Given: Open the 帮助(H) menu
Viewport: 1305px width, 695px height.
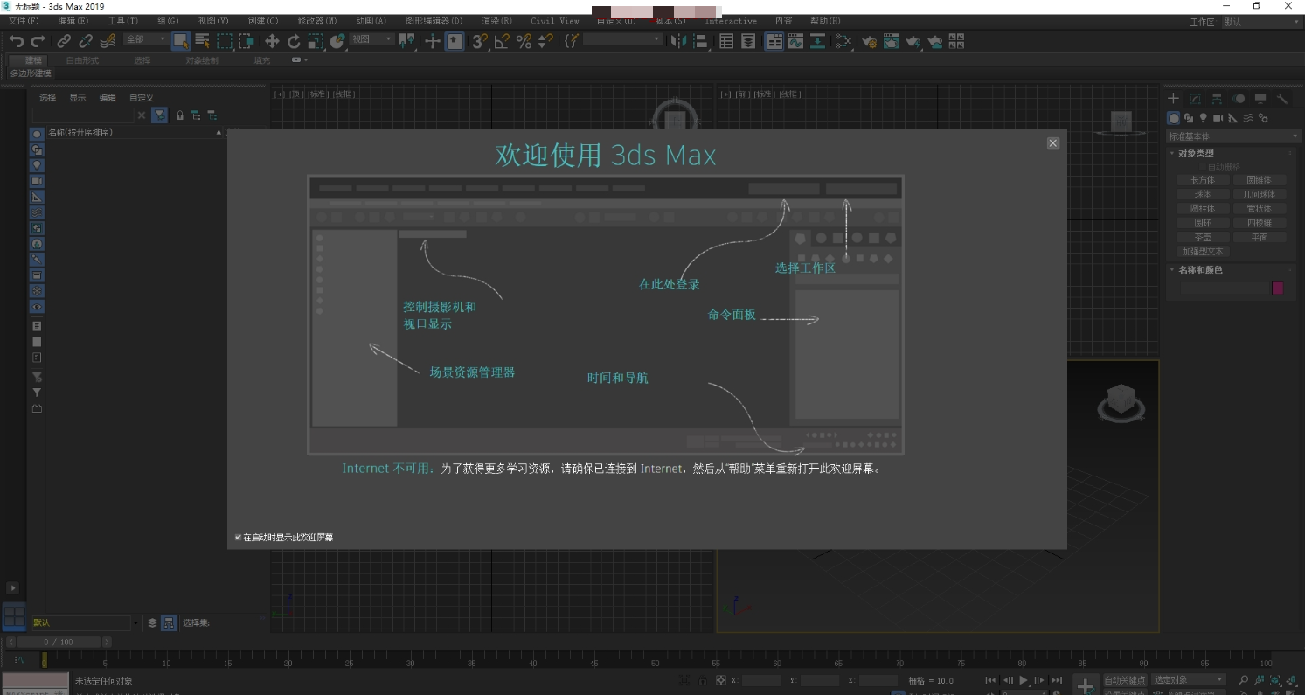Looking at the screenshot, I should click(825, 21).
